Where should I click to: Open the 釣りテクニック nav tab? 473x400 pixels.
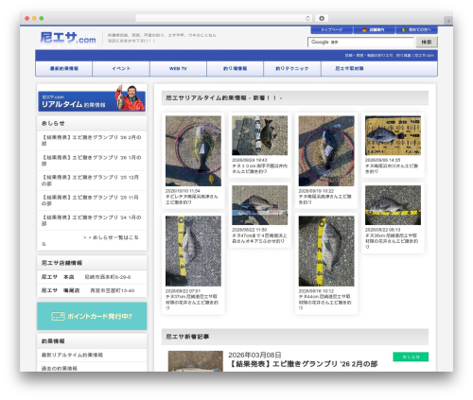pyautogui.click(x=292, y=68)
